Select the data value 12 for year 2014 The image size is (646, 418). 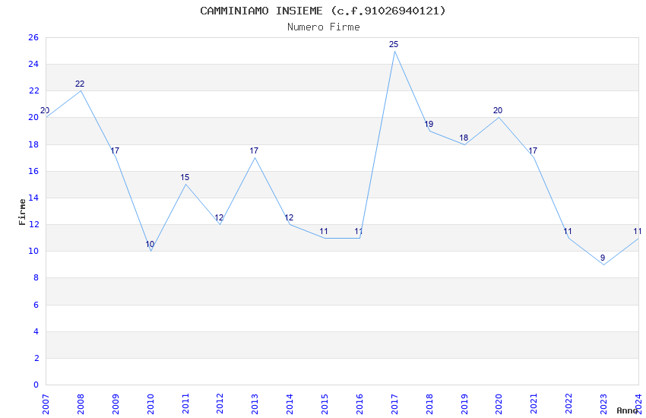click(290, 217)
